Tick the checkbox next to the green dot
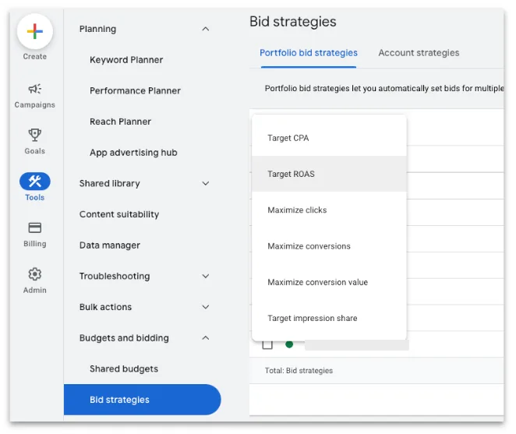 coord(267,344)
